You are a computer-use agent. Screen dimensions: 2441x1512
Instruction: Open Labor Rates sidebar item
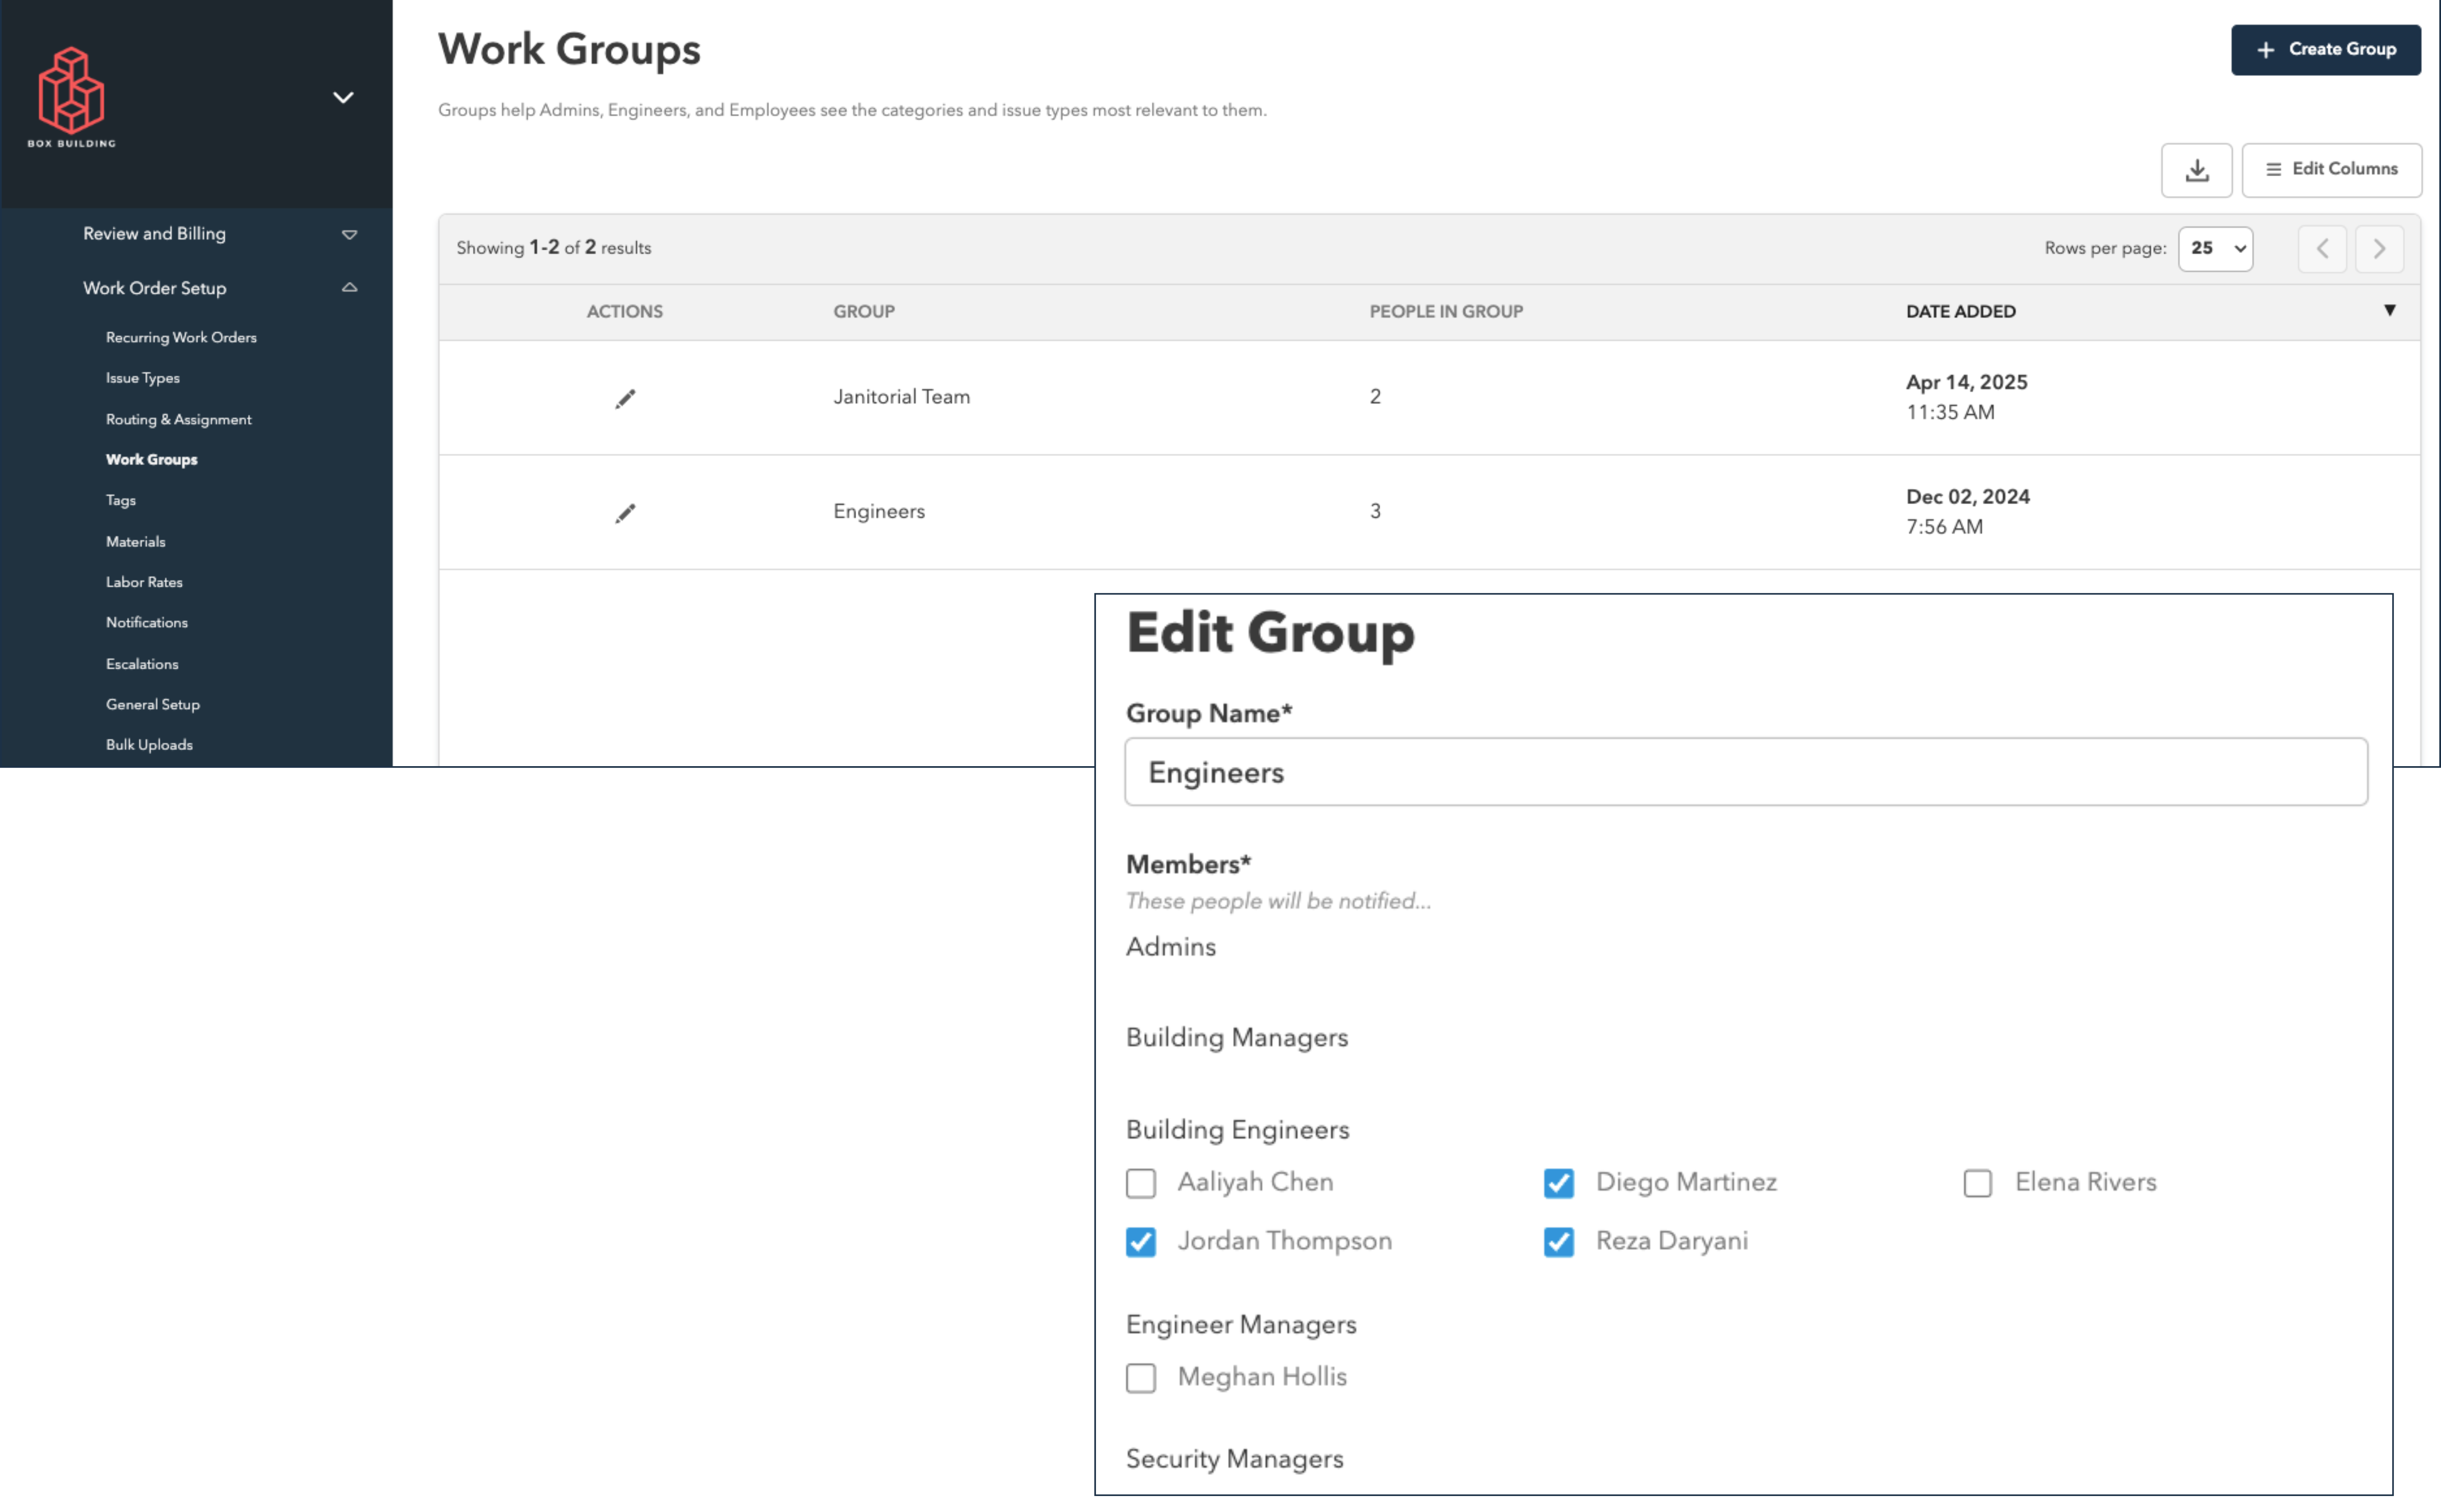144,582
